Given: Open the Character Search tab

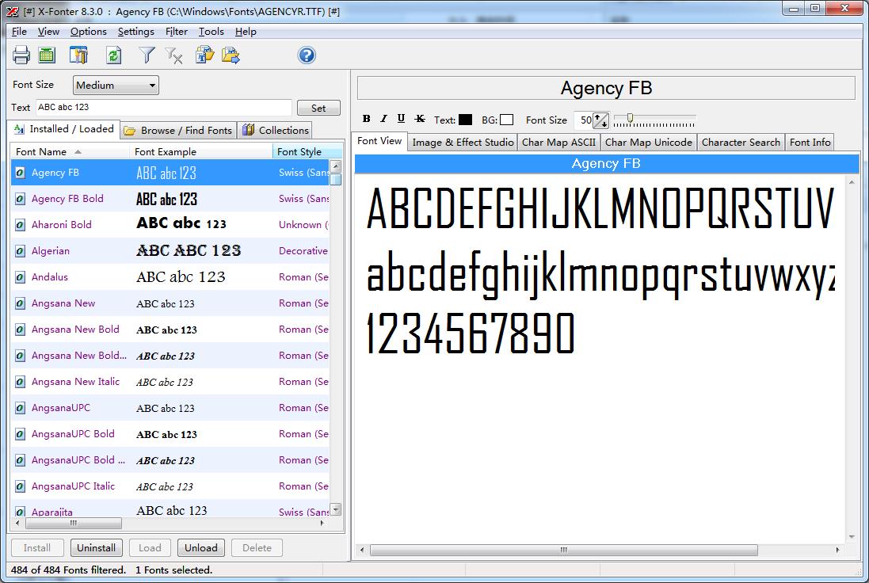Looking at the screenshot, I should (741, 143).
